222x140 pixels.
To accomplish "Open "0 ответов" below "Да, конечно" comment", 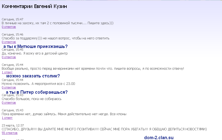I will 9,57.
